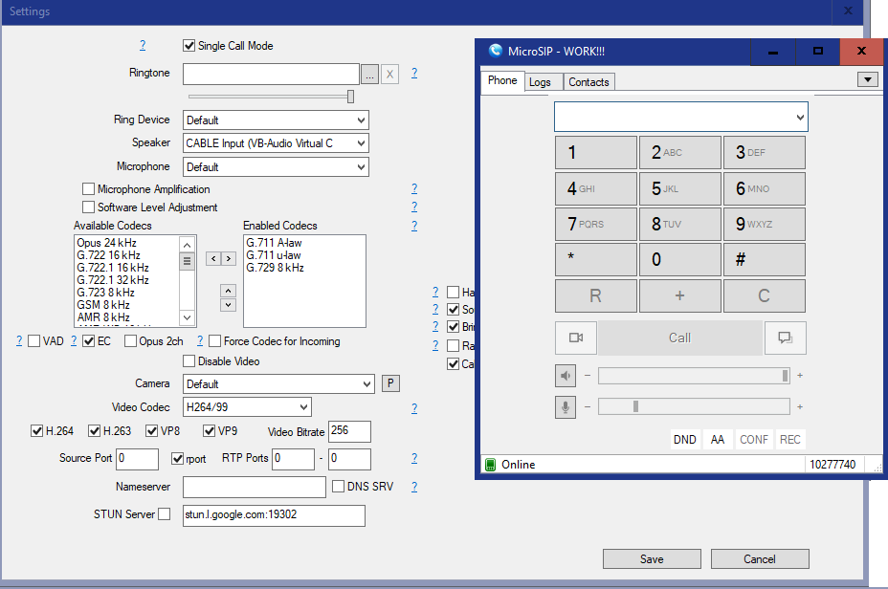Open the Ring Device dropdown

[276, 120]
